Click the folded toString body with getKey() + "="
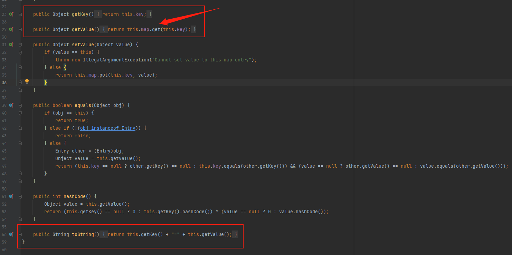Screen dimensions: 512x255 (169, 234)
